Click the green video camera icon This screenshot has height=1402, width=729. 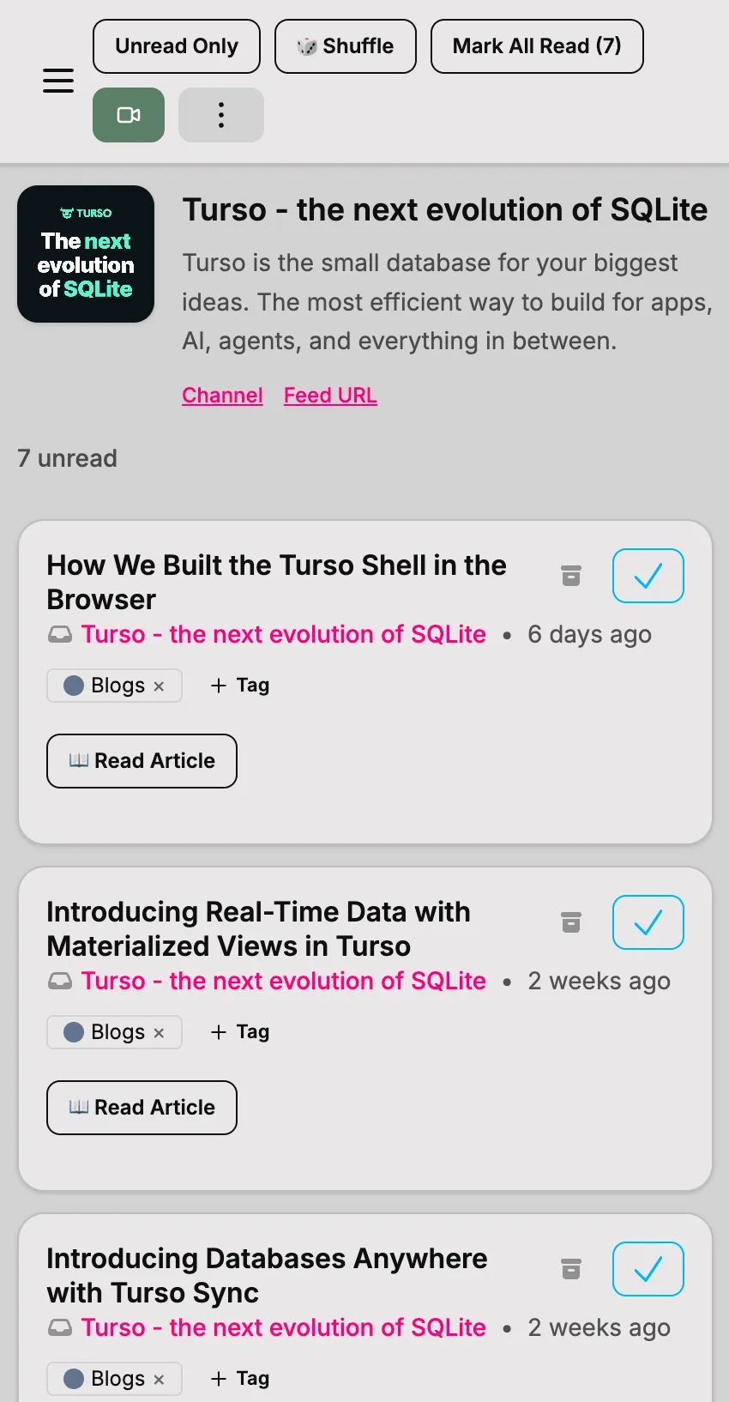(x=128, y=114)
